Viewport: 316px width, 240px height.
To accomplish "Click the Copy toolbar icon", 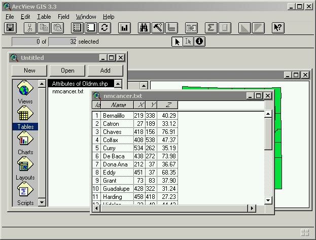I will (44, 27).
